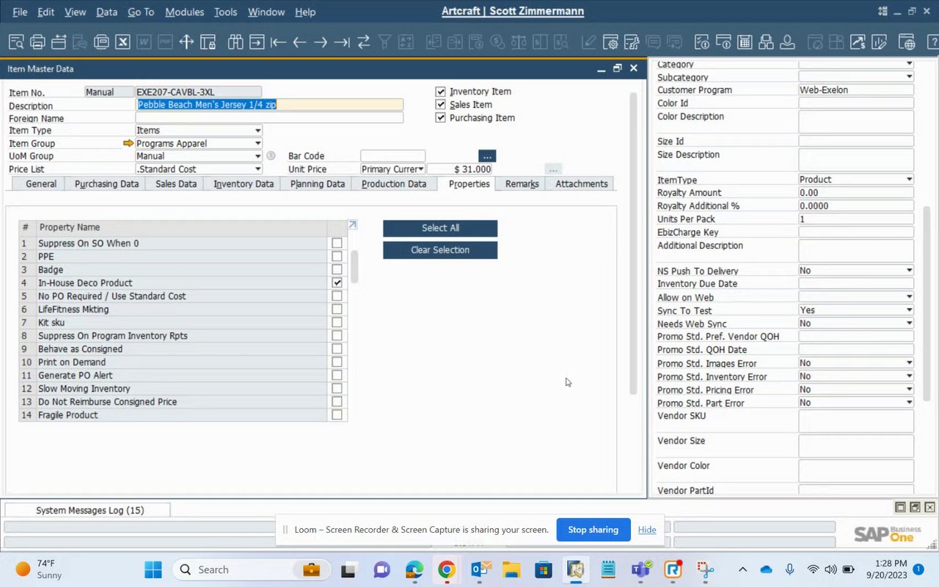The width and height of the screenshot is (939, 587).
Task: Export to Microsoft Excel via toolbar
Action: click(x=123, y=42)
